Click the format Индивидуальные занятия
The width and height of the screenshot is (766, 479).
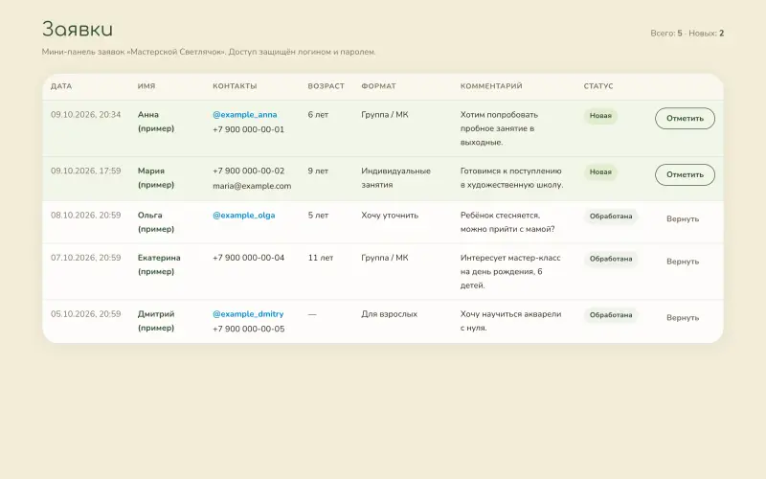[395, 177]
